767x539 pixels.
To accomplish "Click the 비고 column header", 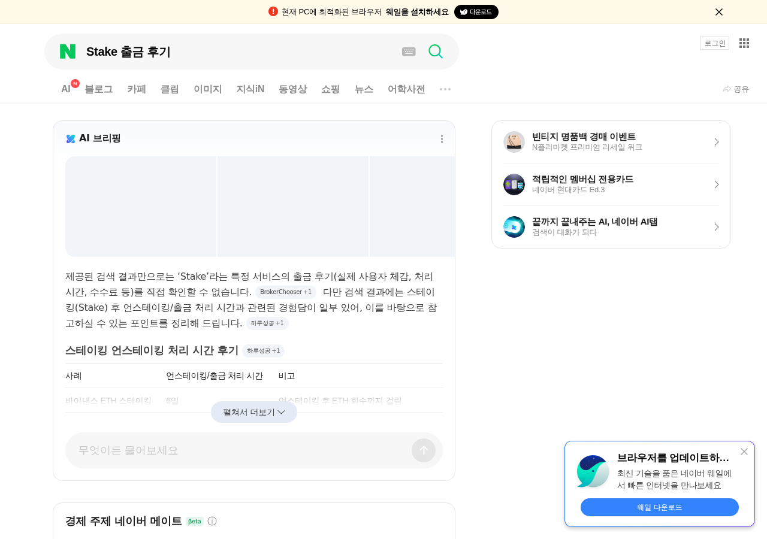I will tap(287, 376).
